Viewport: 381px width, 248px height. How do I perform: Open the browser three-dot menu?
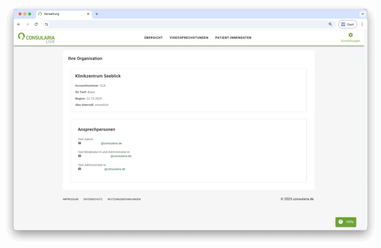click(362, 24)
